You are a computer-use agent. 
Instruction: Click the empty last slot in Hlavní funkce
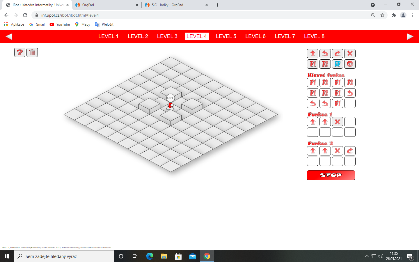coord(350,103)
